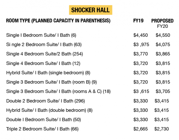Image resolution: width=179 pixels, height=140 pixels.
Task: Click the $4,450 FY19 rate
Action: pos(141,35)
